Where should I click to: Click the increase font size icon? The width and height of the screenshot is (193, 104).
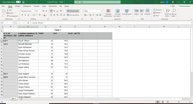(43, 11)
